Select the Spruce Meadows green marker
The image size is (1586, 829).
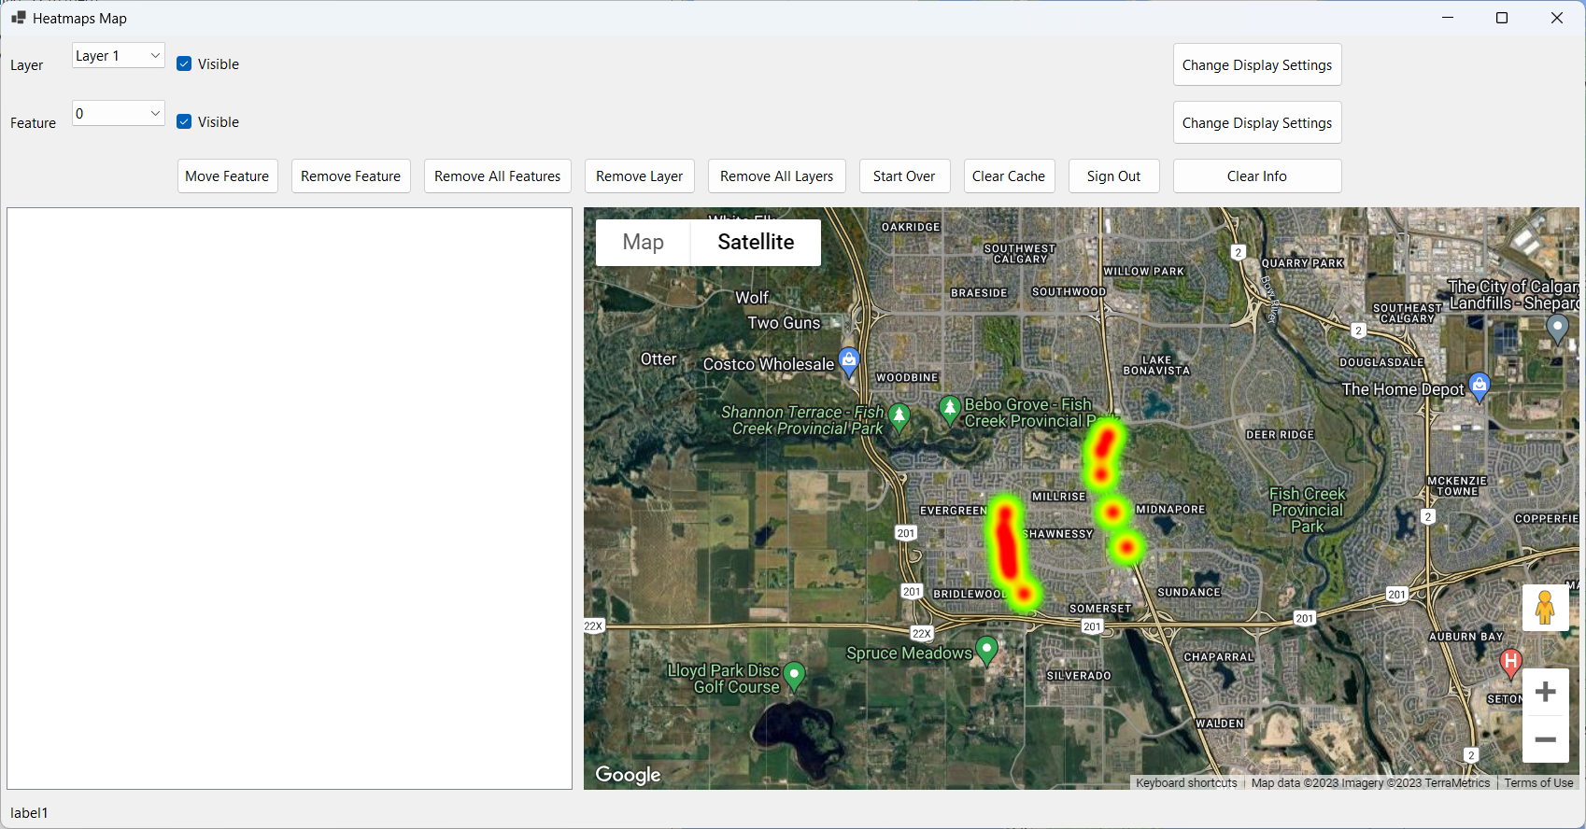(986, 649)
